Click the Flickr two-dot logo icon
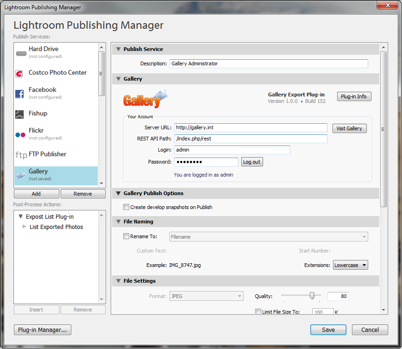The height and width of the screenshot is (349, 402). 20,135
